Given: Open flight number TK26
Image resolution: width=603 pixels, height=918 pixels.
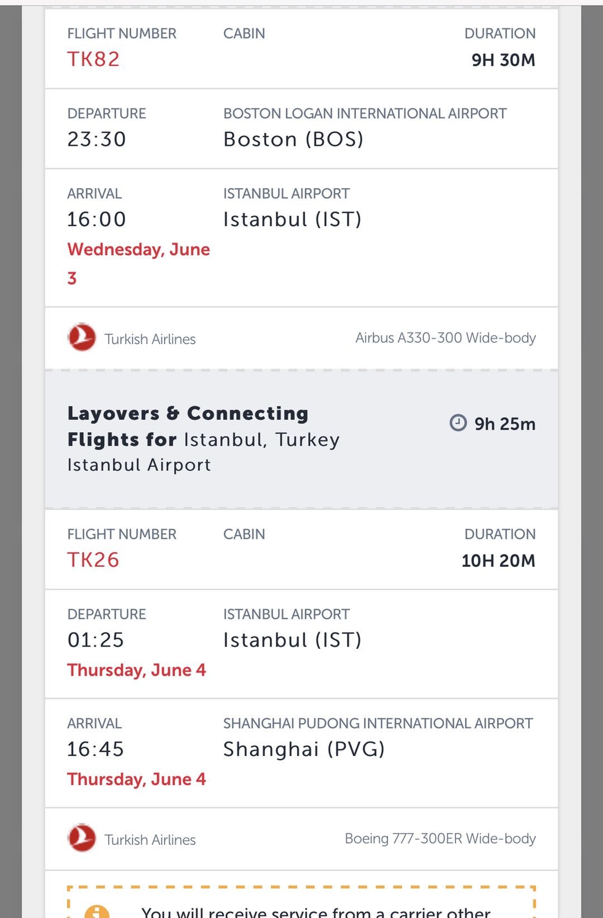Looking at the screenshot, I should 93,560.
